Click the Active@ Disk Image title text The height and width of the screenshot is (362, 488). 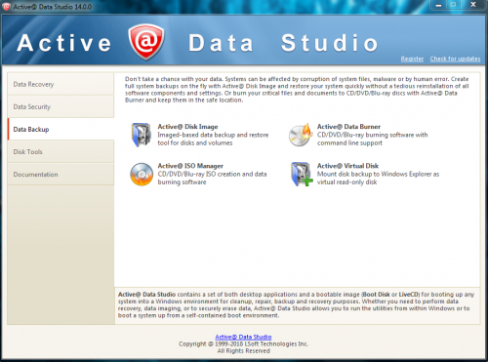coord(187,127)
